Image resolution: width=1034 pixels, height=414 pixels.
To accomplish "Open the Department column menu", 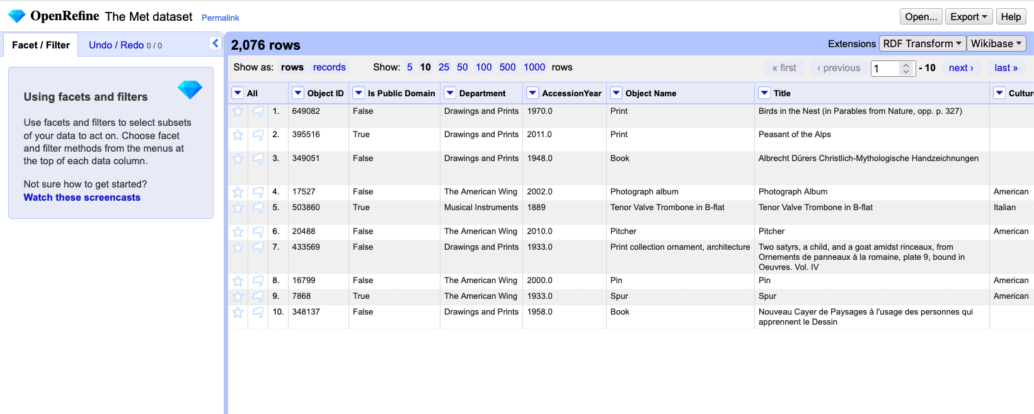I will tap(450, 93).
